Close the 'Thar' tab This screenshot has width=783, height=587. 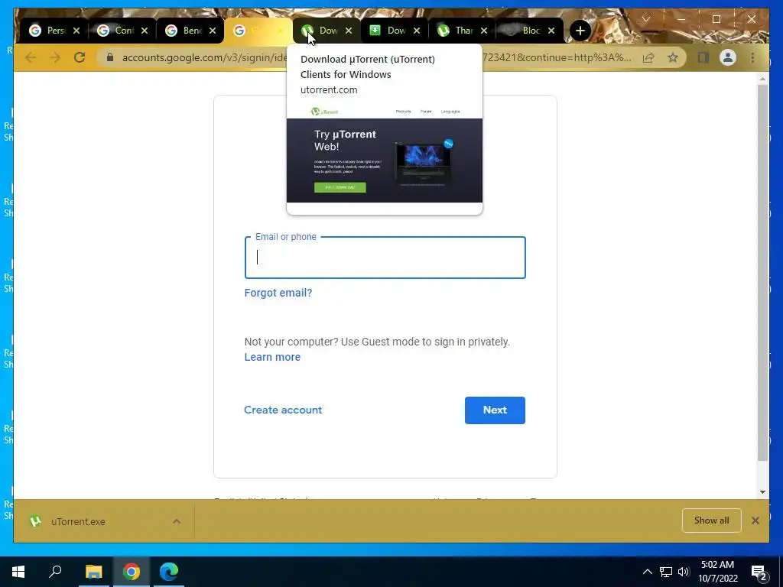coord(484,31)
